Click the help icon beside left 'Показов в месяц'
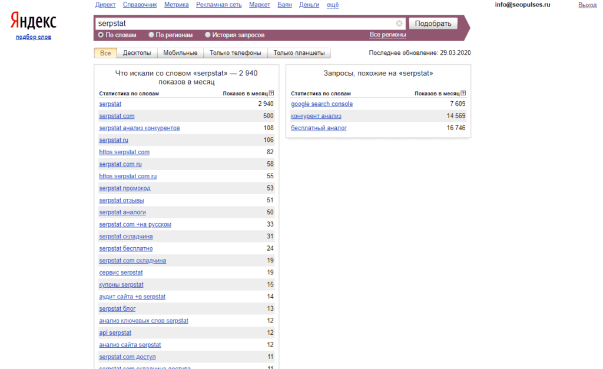This screenshot has width=603, height=369. [271, 93]
